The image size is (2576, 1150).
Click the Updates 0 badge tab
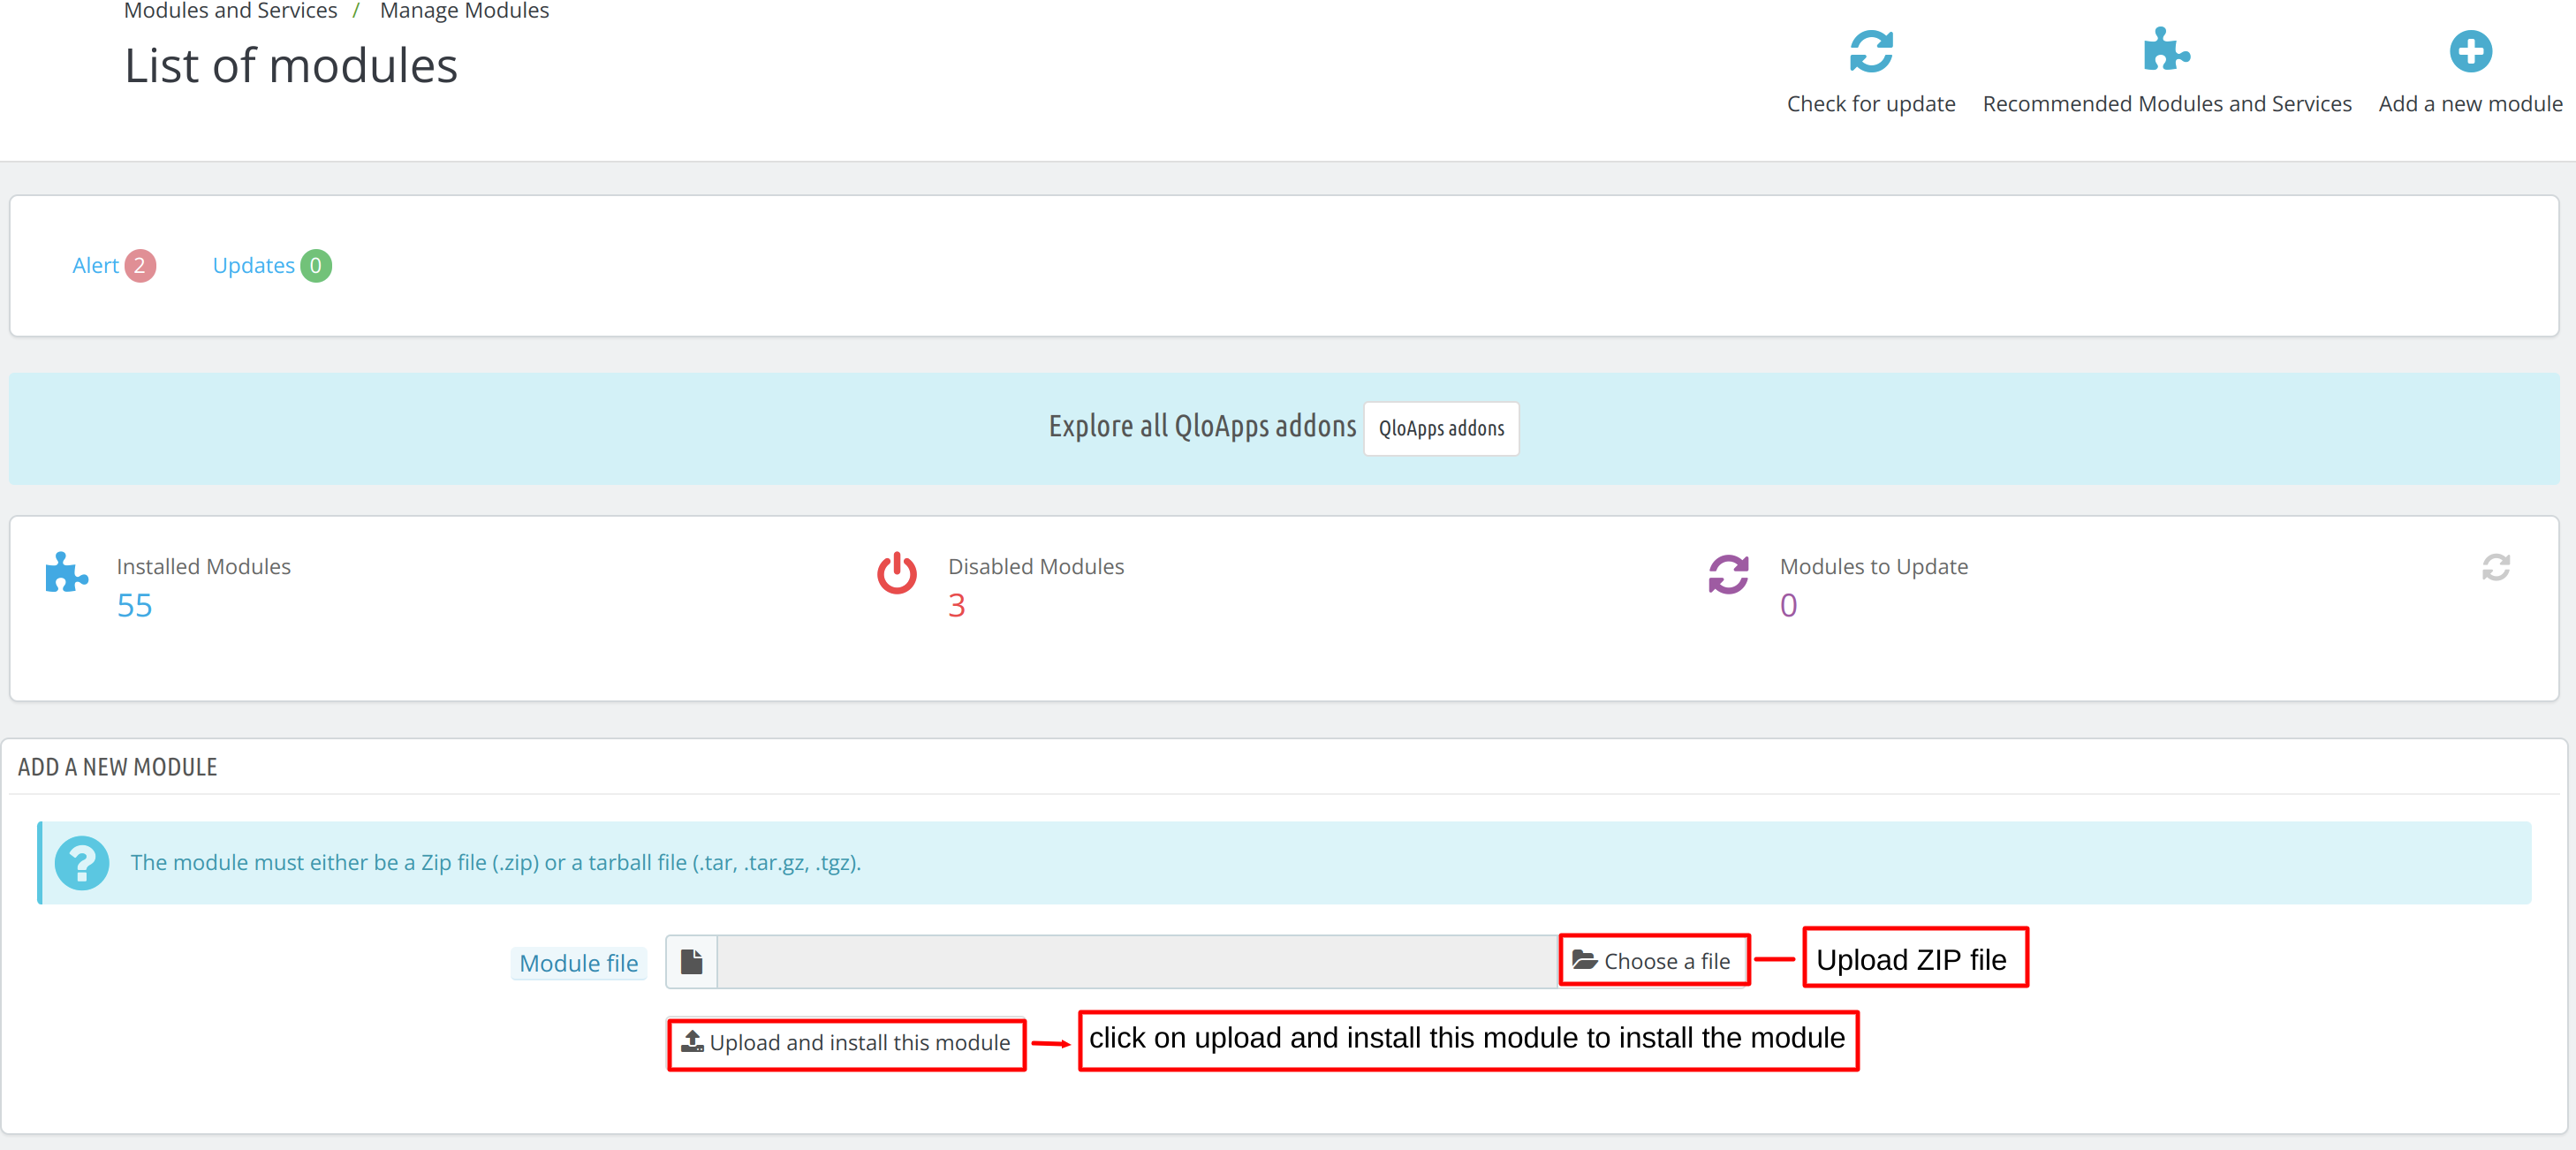tap(266, 264)
